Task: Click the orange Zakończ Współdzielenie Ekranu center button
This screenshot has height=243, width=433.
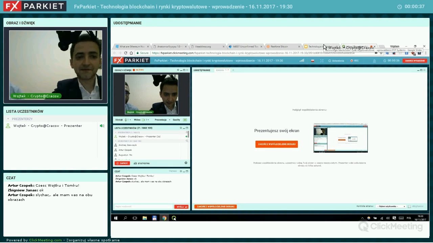Action: click(x=277, y=144)
